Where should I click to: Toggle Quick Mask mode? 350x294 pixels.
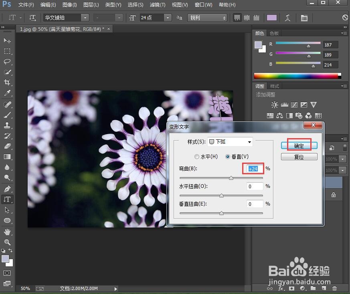(x=7, y=273)
